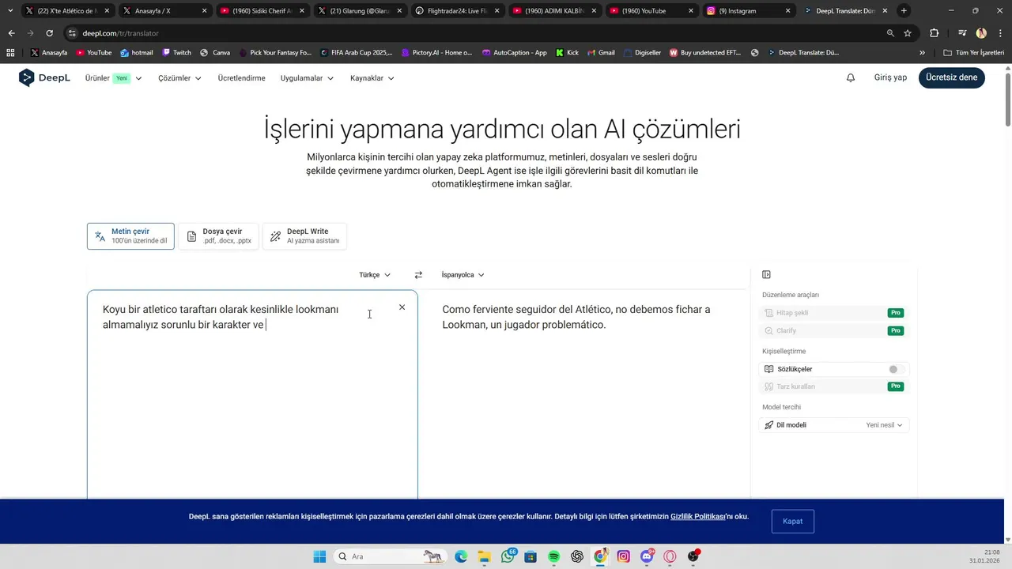Image resolution: width=1012 pixels, height=569 pixels.
Task: Open the Chrome apps grid icon
Action: pyautogui.click(x=10, y=53)
